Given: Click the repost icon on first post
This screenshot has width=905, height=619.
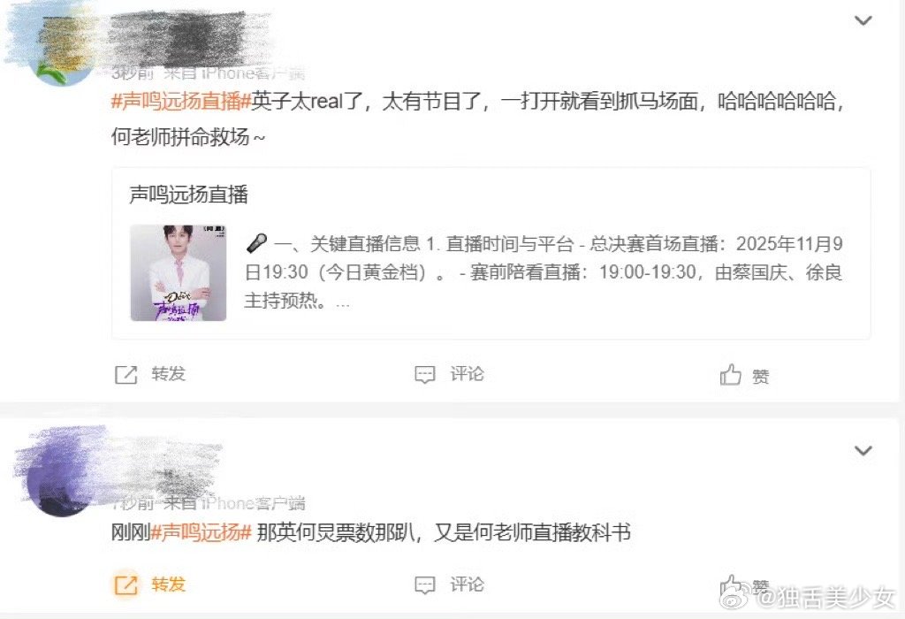Looking at the screenshot, I should (125, 375).
